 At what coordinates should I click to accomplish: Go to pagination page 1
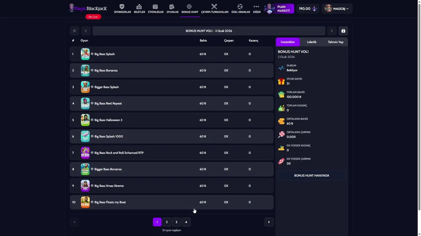tap(157, 222)
